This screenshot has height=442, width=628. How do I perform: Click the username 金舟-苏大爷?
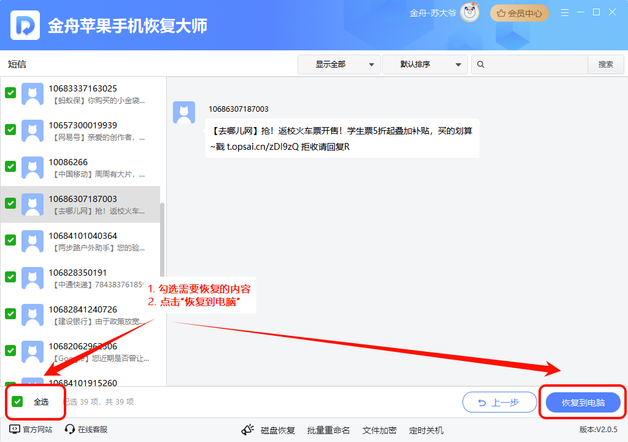(x=432, y=14)
